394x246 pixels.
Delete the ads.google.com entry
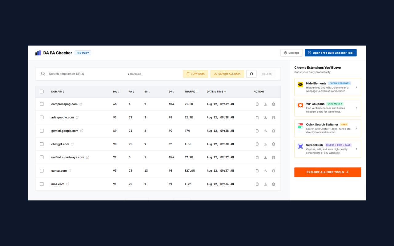tap(274, 117)
